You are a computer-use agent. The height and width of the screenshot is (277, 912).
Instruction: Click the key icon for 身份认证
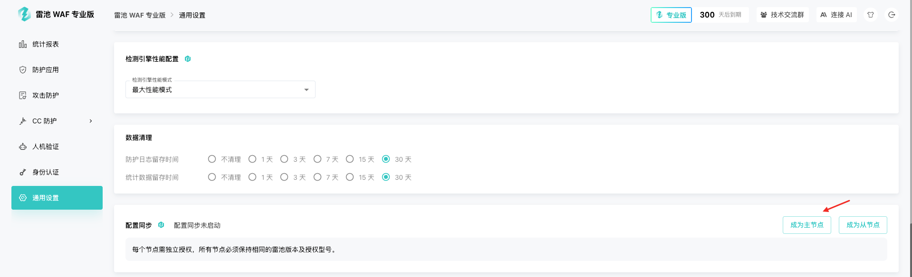coord(23,172)
